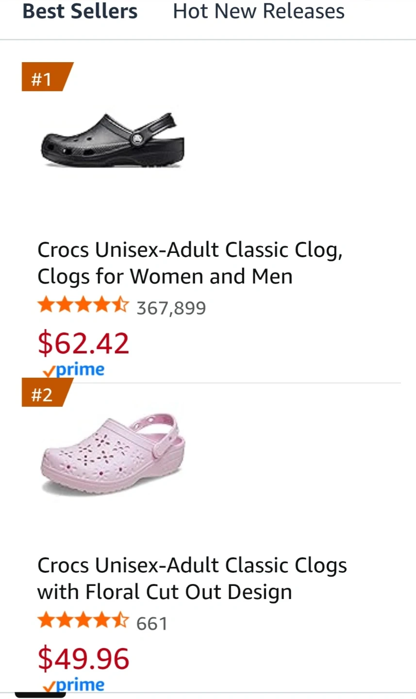This screenshot has width=416, height=699.
Task: Click the Crocs logo rivet on black clog
Action: pyautogui.click(x=137, y=139)
